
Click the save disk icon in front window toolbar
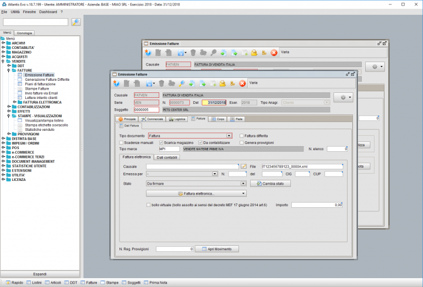(149, 84)
